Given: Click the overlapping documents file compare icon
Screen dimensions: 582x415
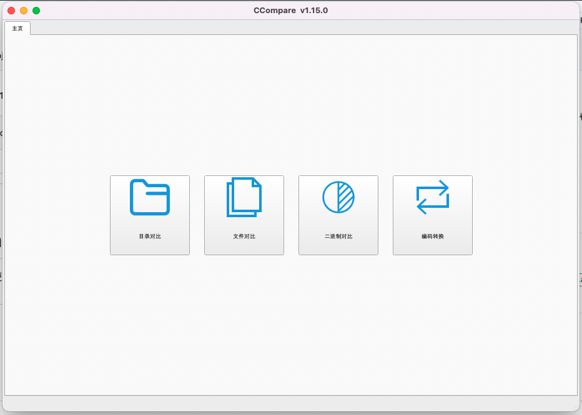Looking at the screenshot, I should 244,197.
